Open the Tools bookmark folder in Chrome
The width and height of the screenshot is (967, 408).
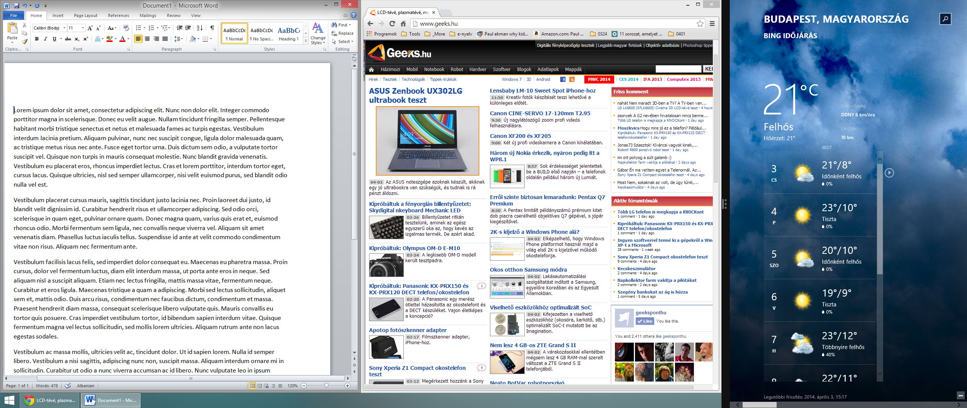pyautogui.click(x=411, y=34)
